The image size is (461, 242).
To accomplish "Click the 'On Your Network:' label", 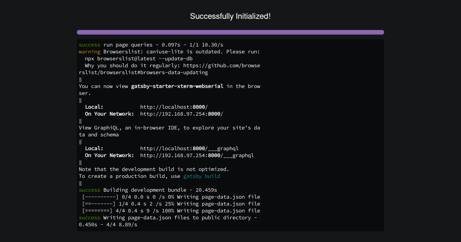I will pyautogui.click(x=109, y=114).
